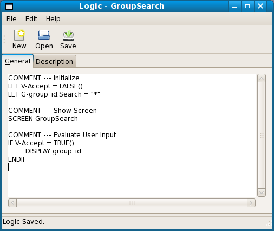Click the line 'COMMENT --- Show Screen'
This screenshot has width=274, height=231.
pyautogui.click(x=53, y=111)
